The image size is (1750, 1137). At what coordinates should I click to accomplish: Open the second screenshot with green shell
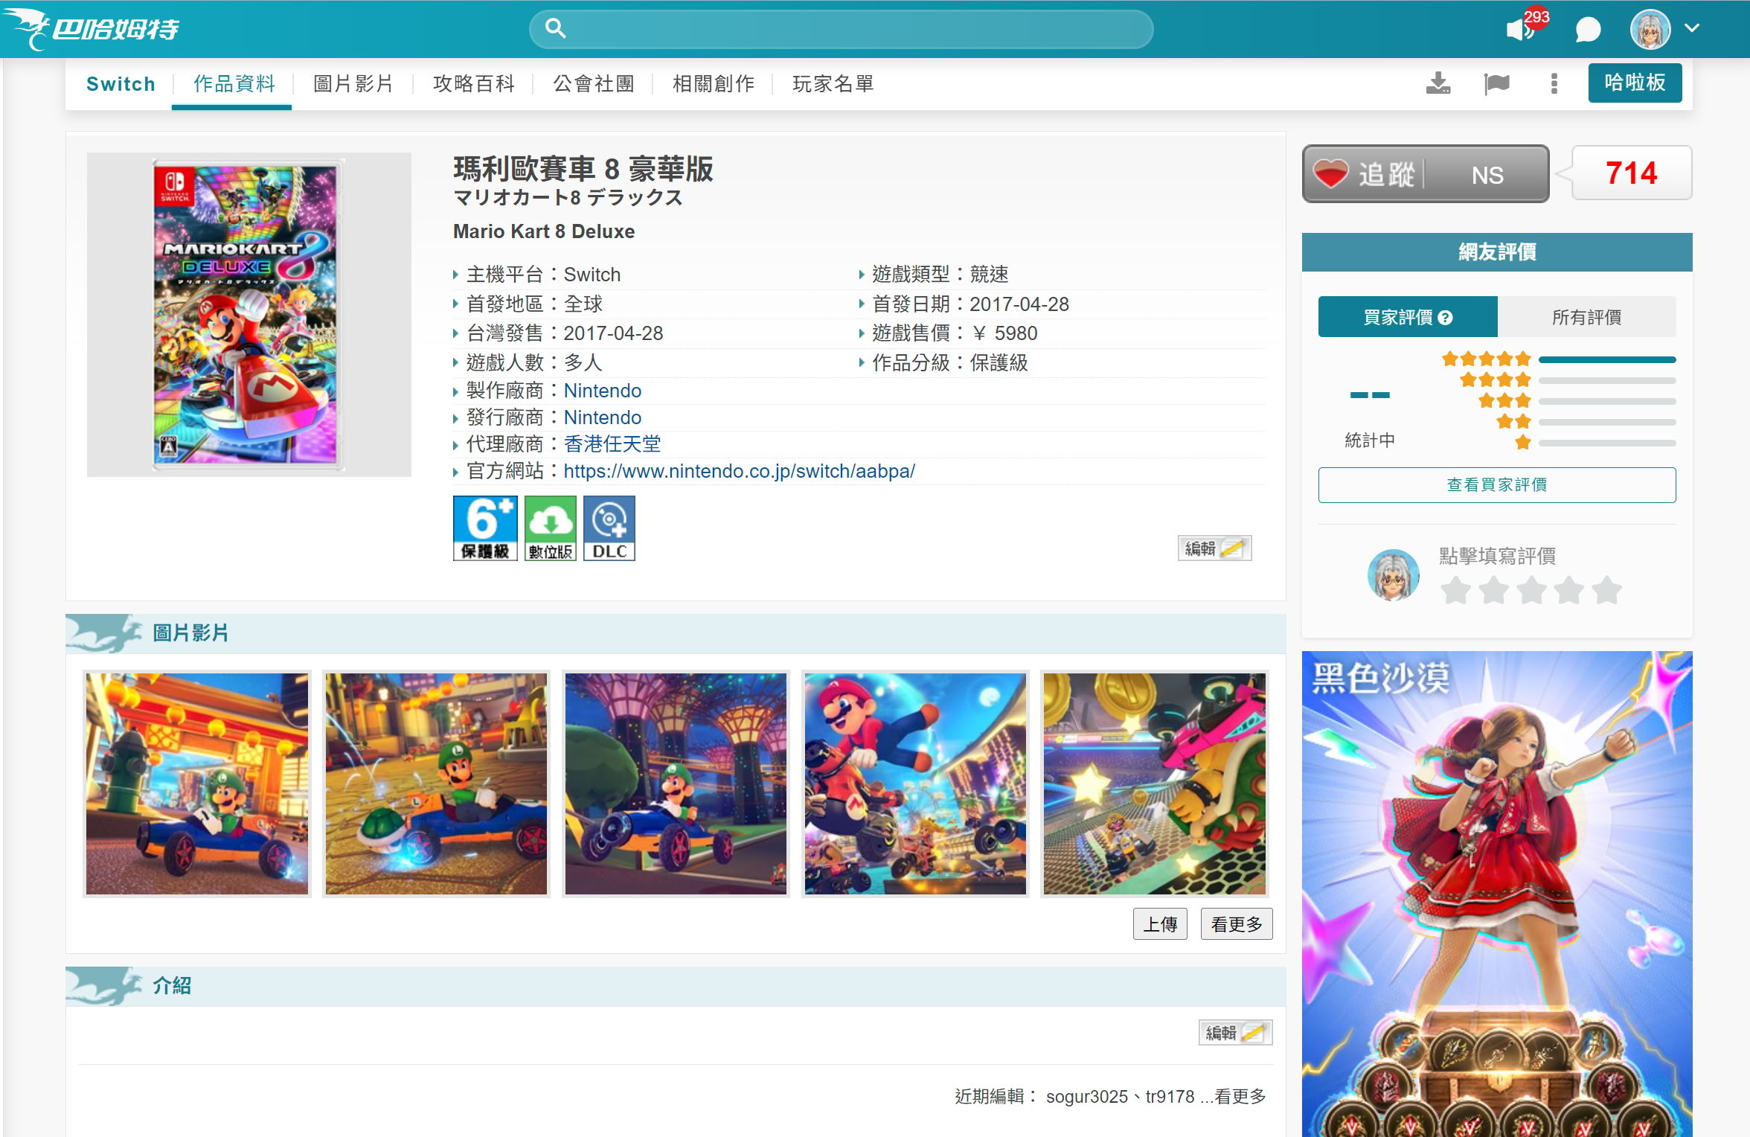point(436,784)
